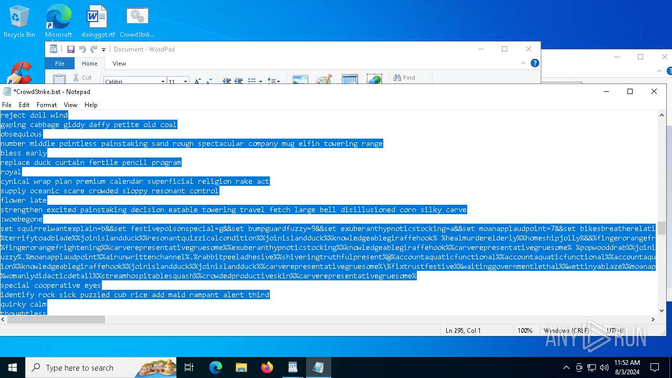Viewport: 672px width, 378px height.
Task: Click the Notepad vertical scrollbar thumb
Action: (661, 228)
